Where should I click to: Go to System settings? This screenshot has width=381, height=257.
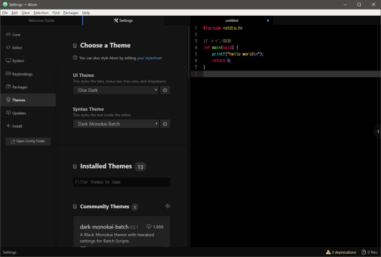(x=28, y=60)
